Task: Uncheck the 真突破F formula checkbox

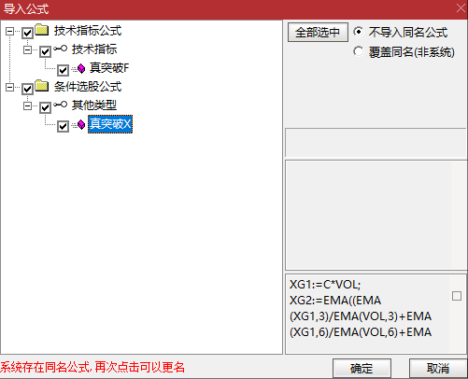Action: coord(63,70)
